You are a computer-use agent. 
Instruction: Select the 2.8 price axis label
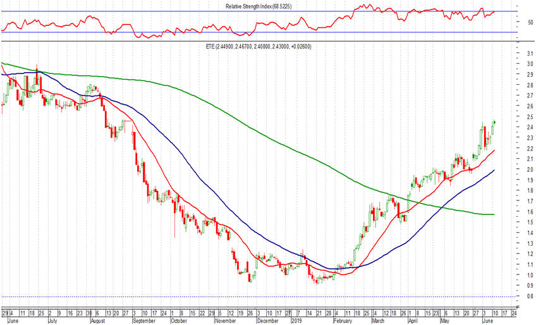(530, 85)
